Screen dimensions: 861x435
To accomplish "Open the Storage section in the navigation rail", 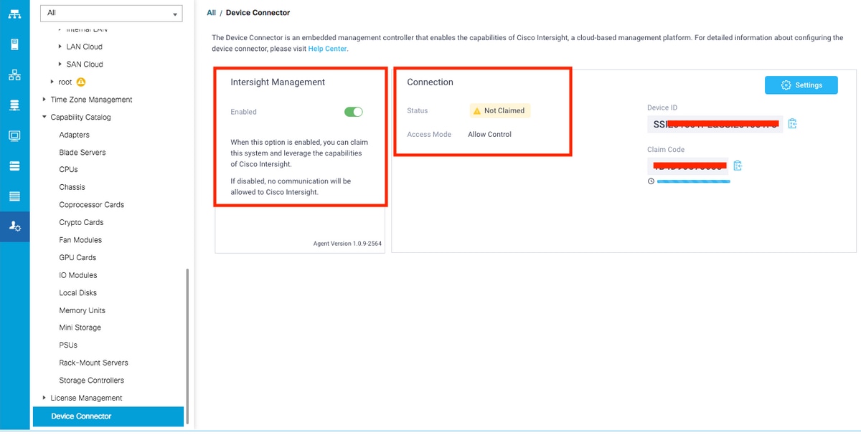I will (14, 166).
